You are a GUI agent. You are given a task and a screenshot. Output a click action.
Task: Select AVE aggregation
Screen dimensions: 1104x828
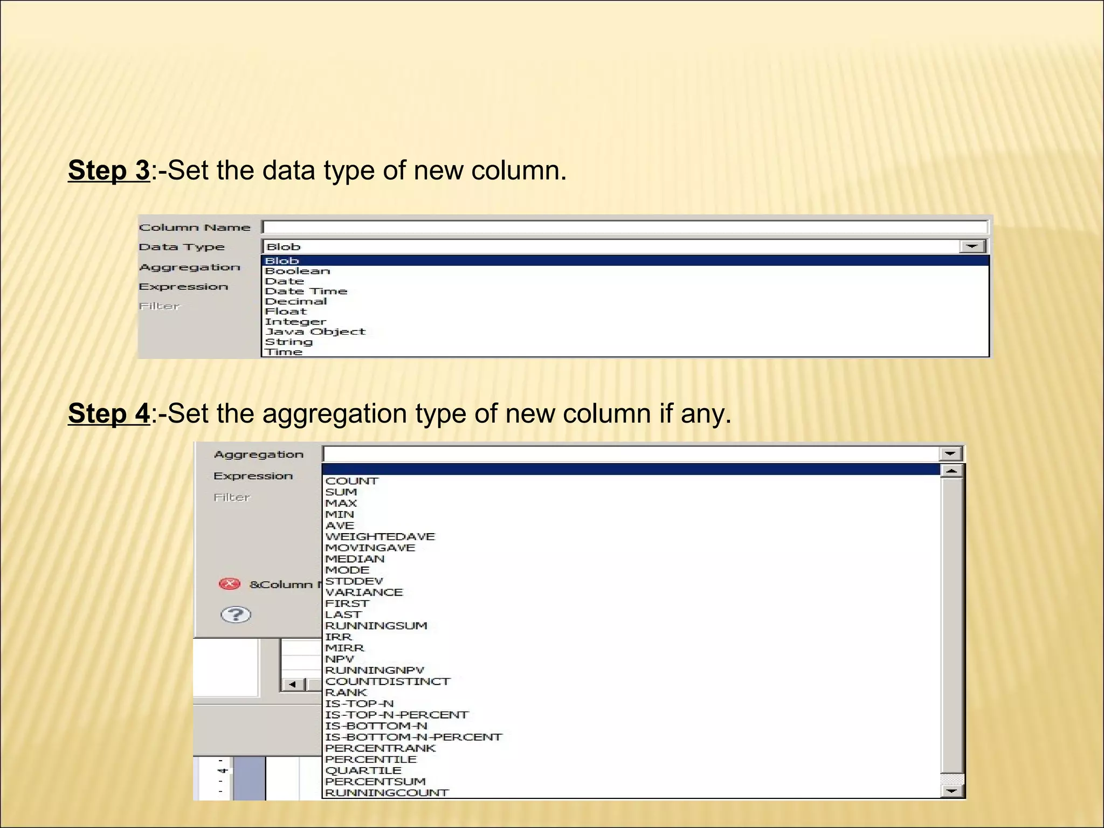[x=631, y=526]
